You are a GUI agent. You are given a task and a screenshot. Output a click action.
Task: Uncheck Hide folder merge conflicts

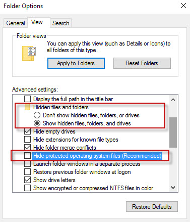pyautogui.click(x=27, y=148)
